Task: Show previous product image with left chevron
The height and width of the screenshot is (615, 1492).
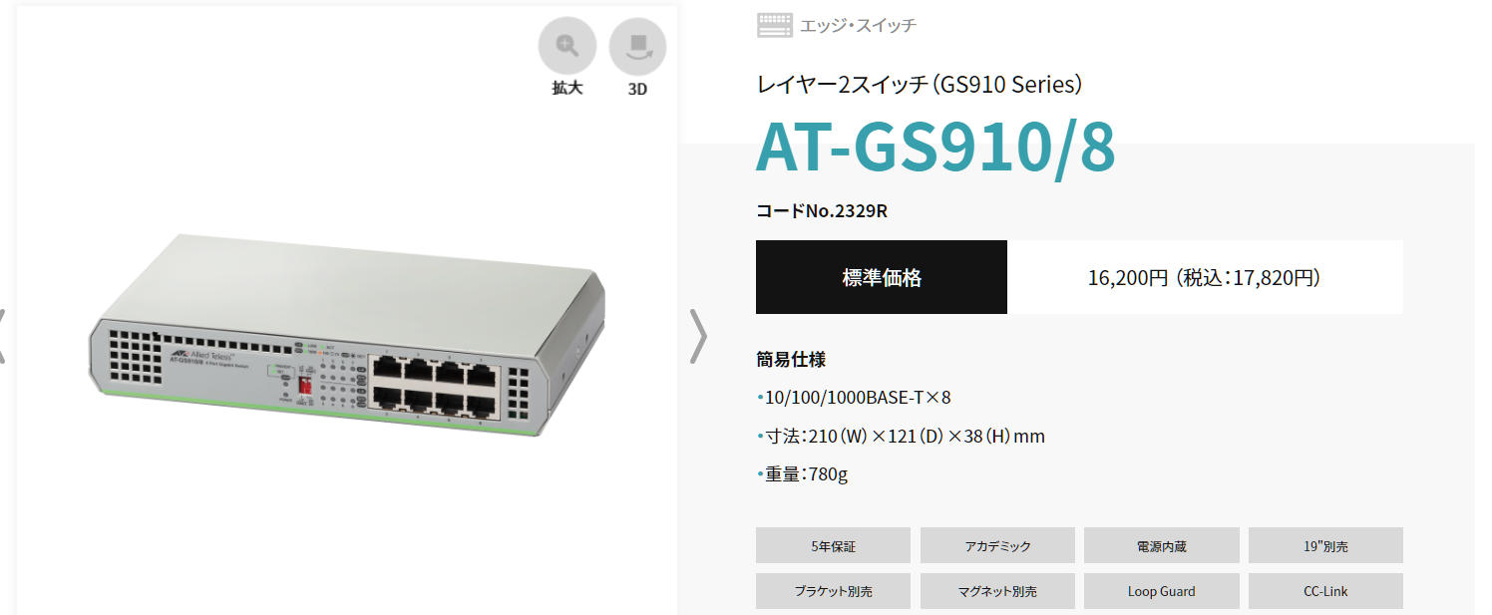Action: coord(3,336)
